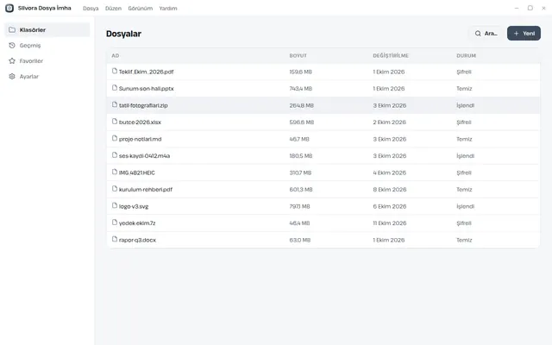Click file icon beside ses-kaydi-0412.m4a
Screen dimensions: 552x345
115,155
